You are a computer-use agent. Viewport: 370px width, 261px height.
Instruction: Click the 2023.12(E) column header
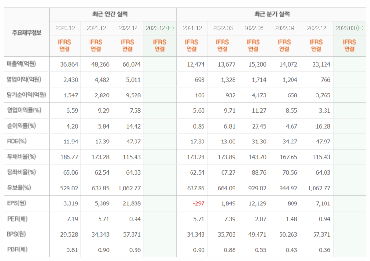[x=160, y=28]
